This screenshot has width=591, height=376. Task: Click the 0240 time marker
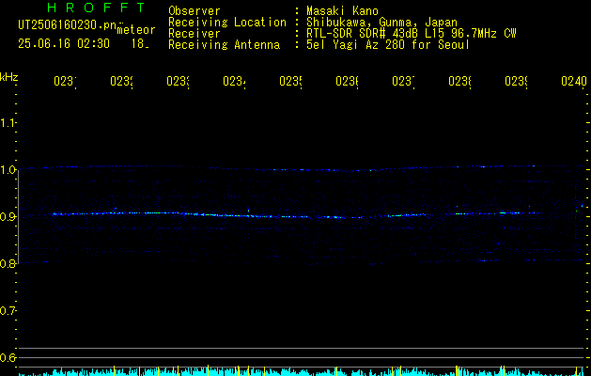(574, 81)
